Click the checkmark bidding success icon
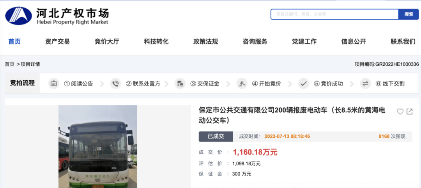This screenshot has width=421, height=188. (x=304, y=83)
